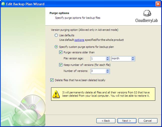The width and height of the screenshot is (162, 127).
Task: Click the warning triangle icon
Action: [56, 94]
